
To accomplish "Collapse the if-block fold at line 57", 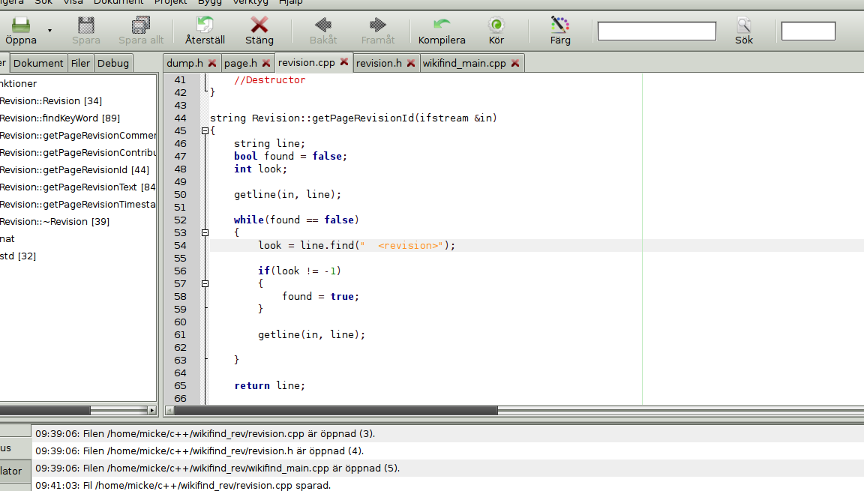I will pyautogui.click(x=205, y=284).
